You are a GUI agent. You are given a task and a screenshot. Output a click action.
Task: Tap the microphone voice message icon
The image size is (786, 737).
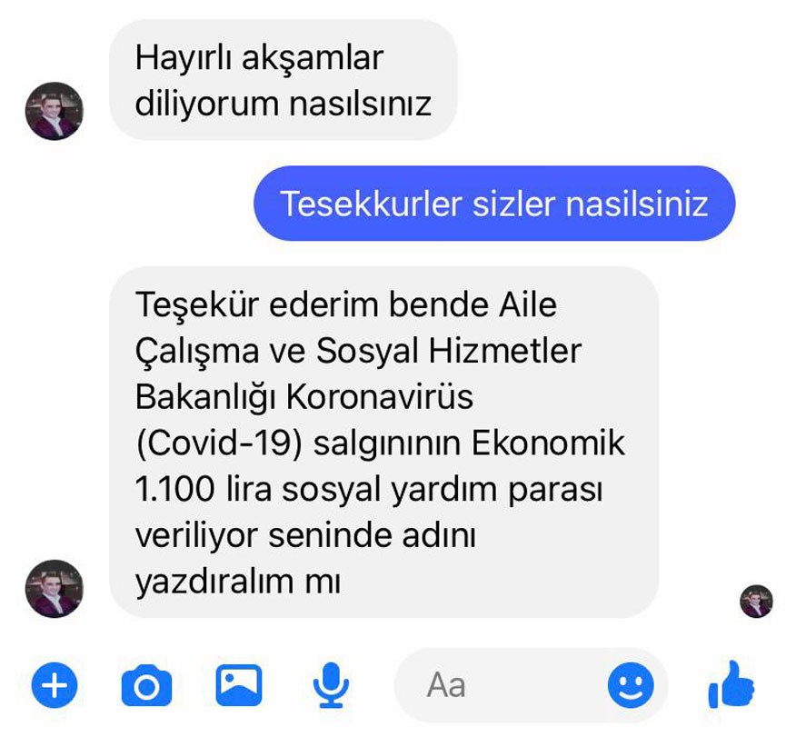tap(331, 685)
